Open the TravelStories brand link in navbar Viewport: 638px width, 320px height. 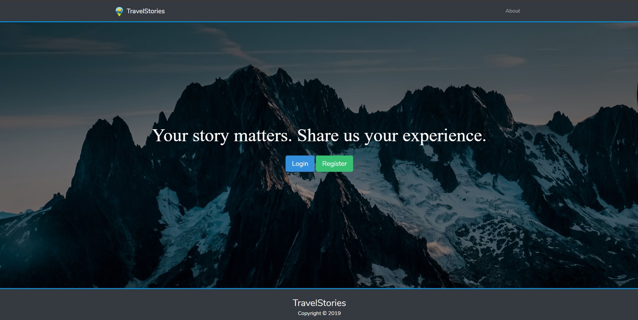tap(145, 11)
